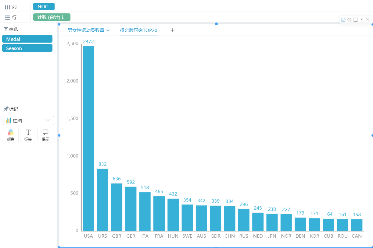Viewport: 373px width, 248px height.
Task: Click the CAN x-axis label
Action: (x=357, y=236)
